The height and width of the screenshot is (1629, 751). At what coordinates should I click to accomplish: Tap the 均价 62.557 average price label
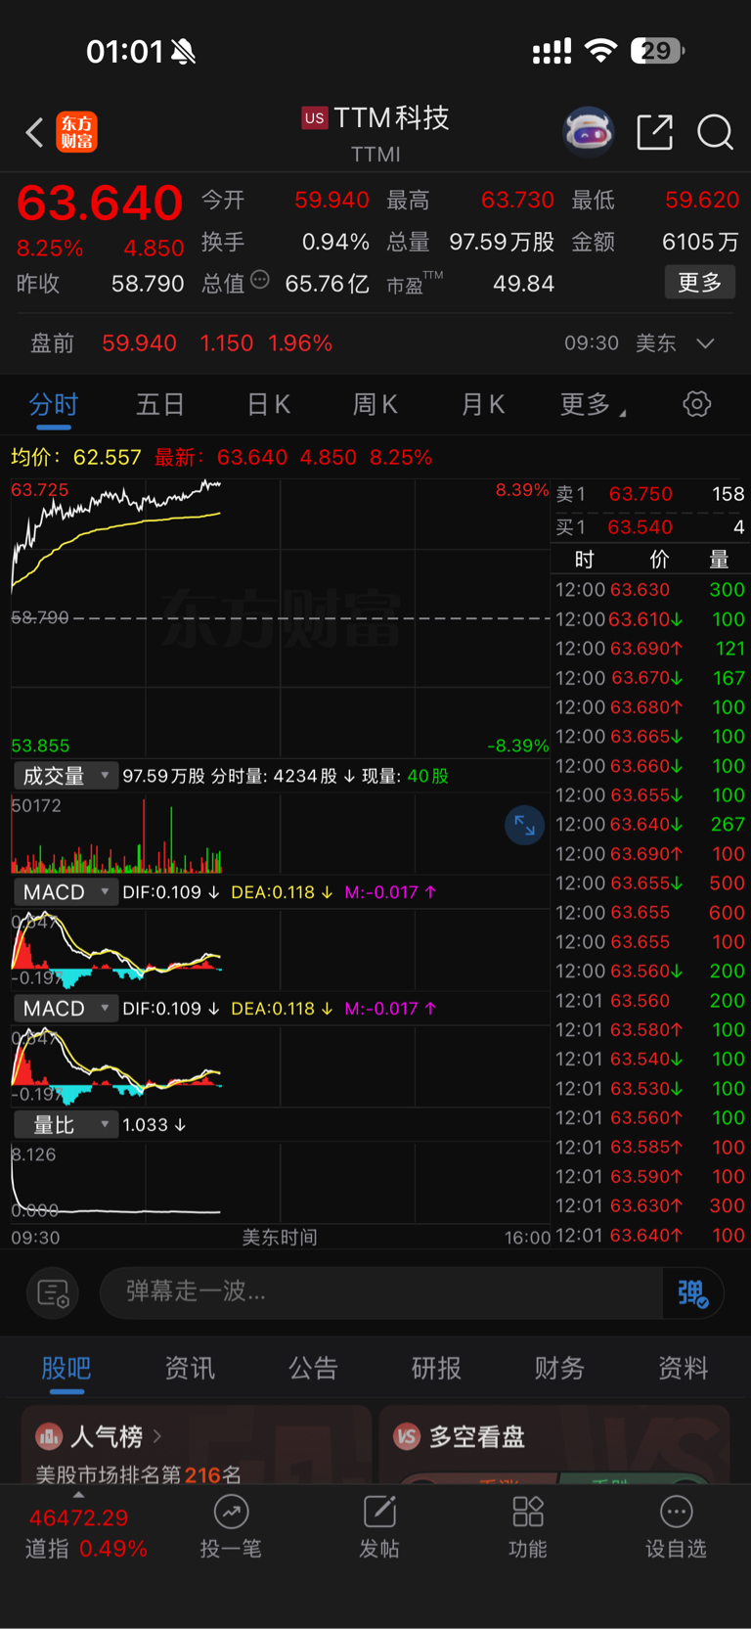click(x=76, y=458)
